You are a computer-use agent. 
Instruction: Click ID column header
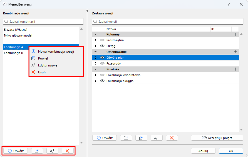tap(221, 29)
